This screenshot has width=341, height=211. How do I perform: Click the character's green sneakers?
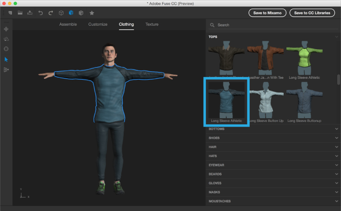[110, 188]
